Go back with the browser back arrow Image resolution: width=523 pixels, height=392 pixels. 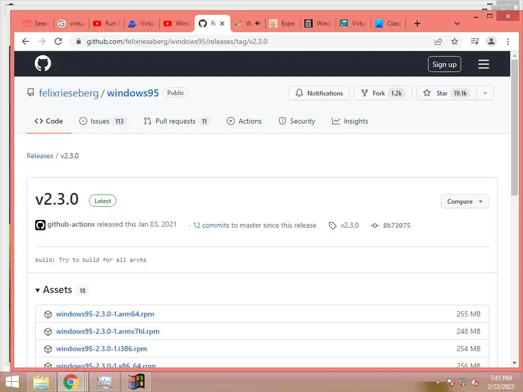point(26,41)
